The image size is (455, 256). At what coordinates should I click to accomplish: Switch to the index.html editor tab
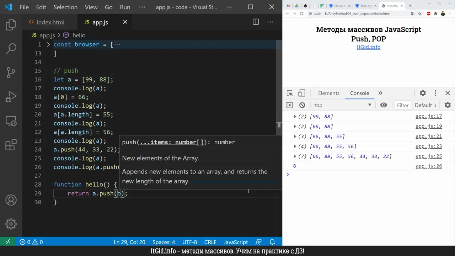(x=50, y=22)
